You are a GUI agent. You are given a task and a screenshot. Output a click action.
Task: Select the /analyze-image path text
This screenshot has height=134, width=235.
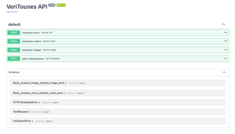(31, 50)
